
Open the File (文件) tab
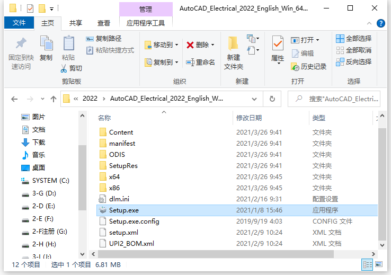click(19, 23)
